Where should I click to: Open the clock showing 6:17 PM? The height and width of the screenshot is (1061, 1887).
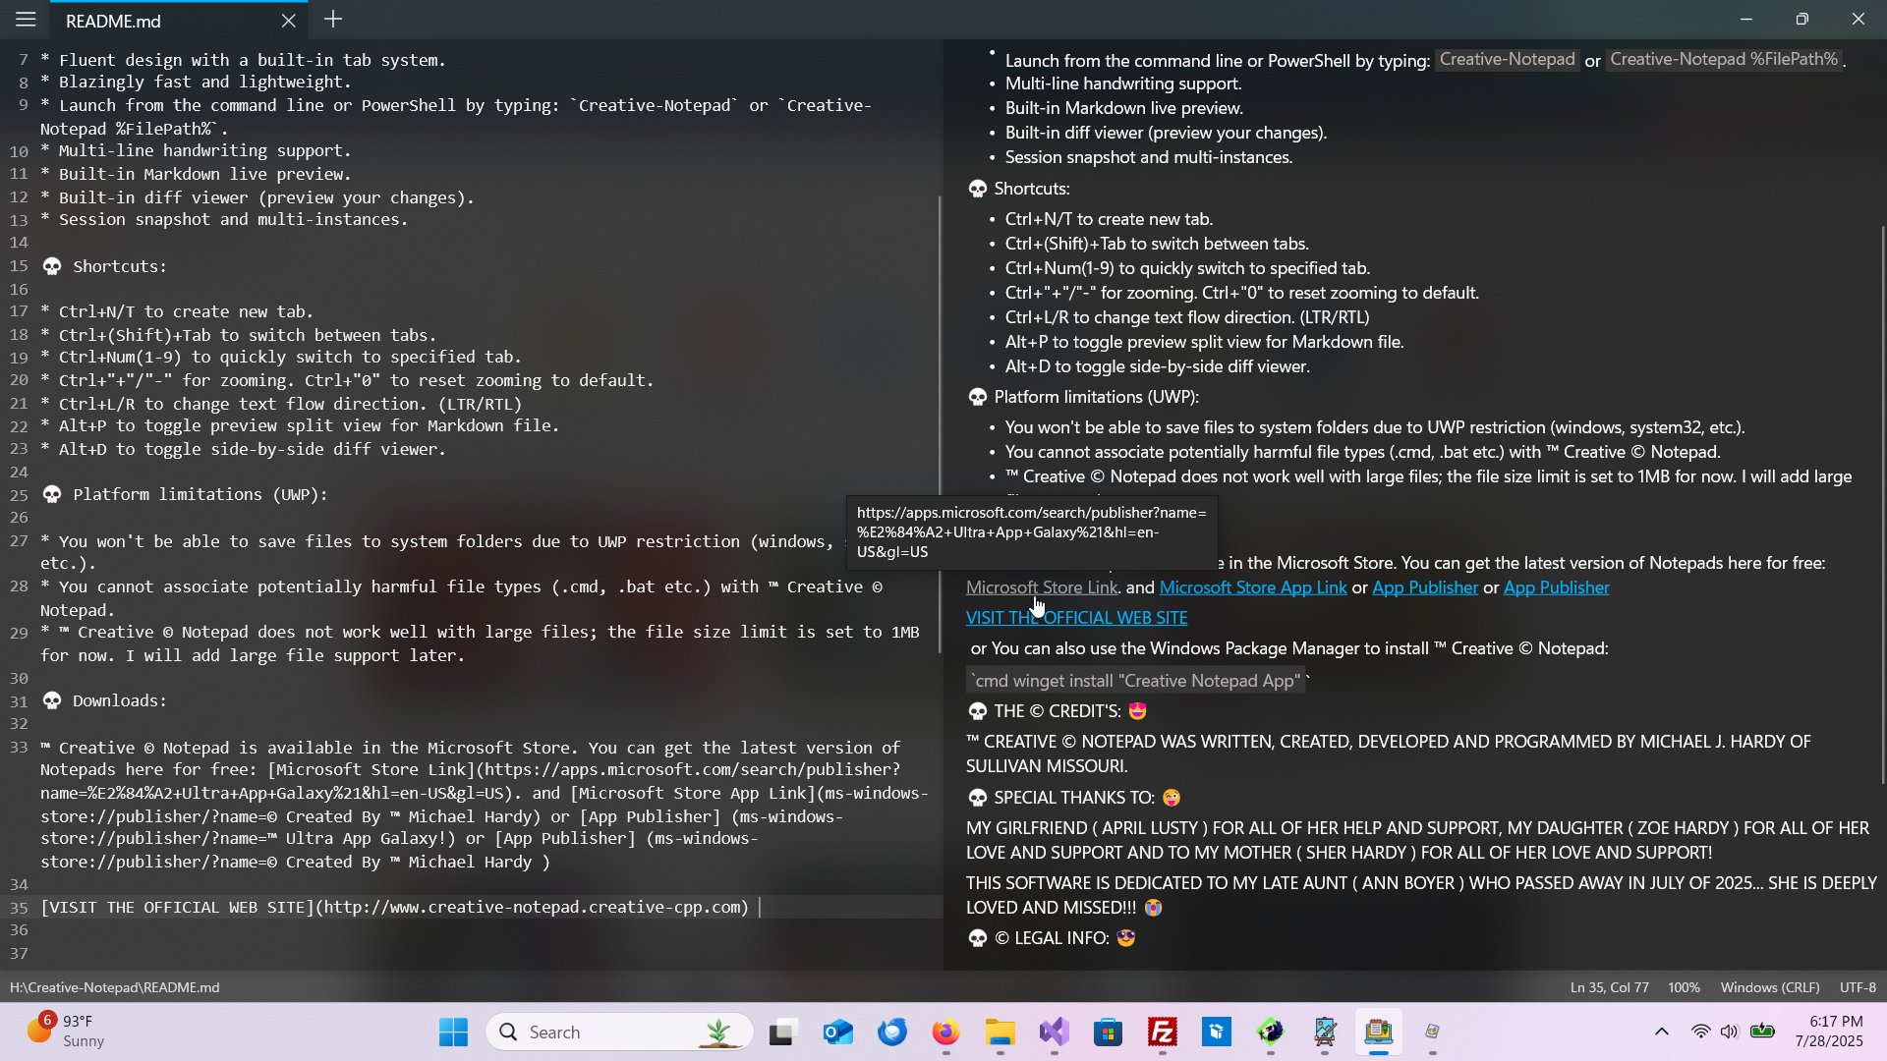[x=1829, y=1032]
